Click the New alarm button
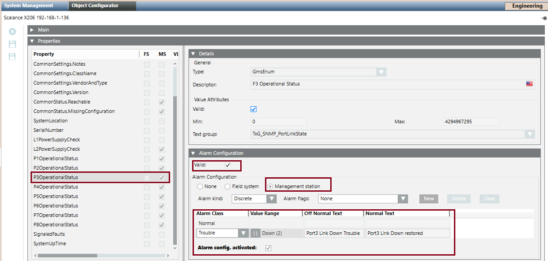Viewport: 548px width, 261px height. pos(429,198)
